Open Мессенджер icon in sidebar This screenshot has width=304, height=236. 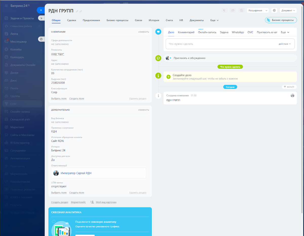pos(6,41)
